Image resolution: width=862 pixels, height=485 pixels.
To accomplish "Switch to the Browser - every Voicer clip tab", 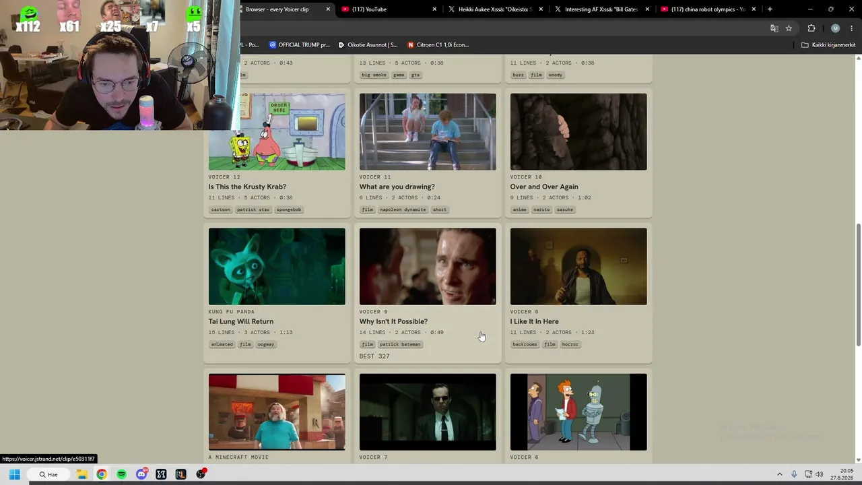I will 277,9.
